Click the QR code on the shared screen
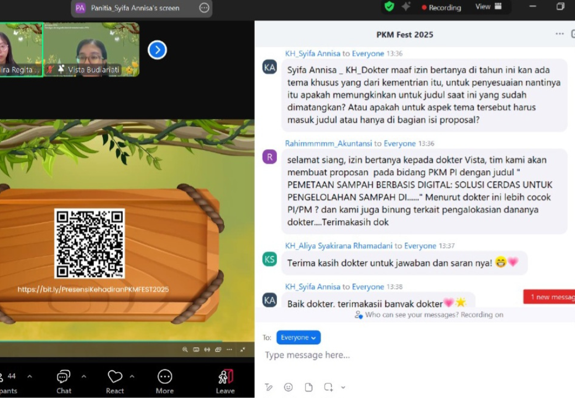 click(x=90, y=243)
